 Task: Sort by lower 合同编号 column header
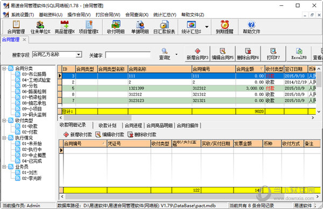(x=85, y=144)
